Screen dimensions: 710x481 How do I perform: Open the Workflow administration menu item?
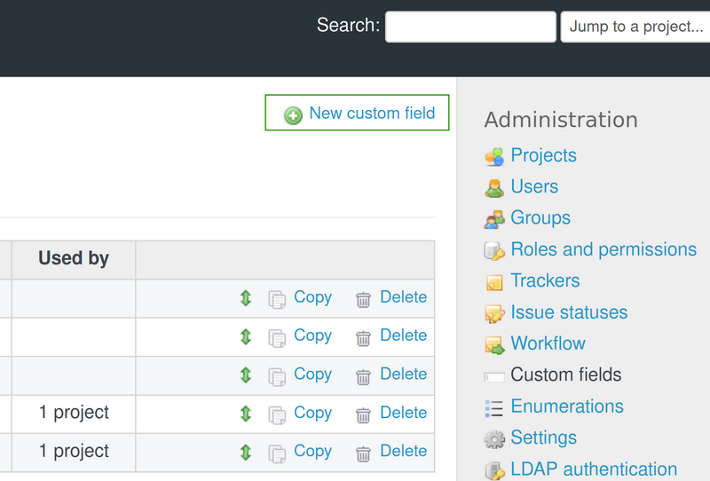(x=548, y=343)
